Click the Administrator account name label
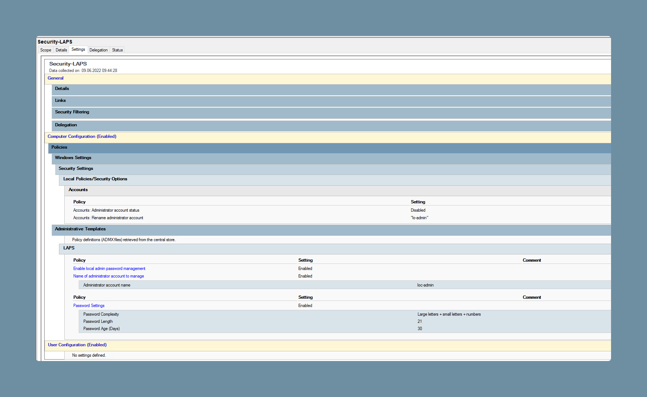 pos(107,285)
